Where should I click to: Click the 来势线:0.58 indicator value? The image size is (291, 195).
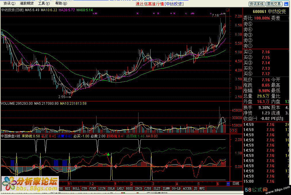[31, 136]
